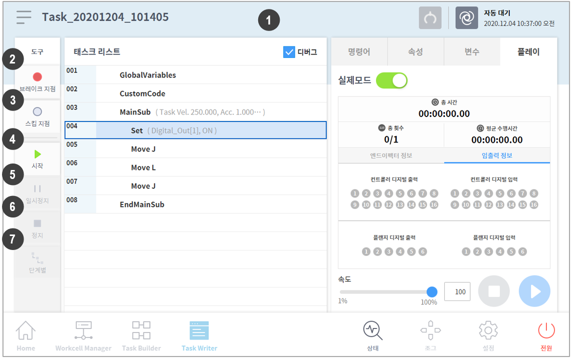This screenshot has width=574, height=360.
Task: Go to Home via house icon
Action: tap(26, 331)
